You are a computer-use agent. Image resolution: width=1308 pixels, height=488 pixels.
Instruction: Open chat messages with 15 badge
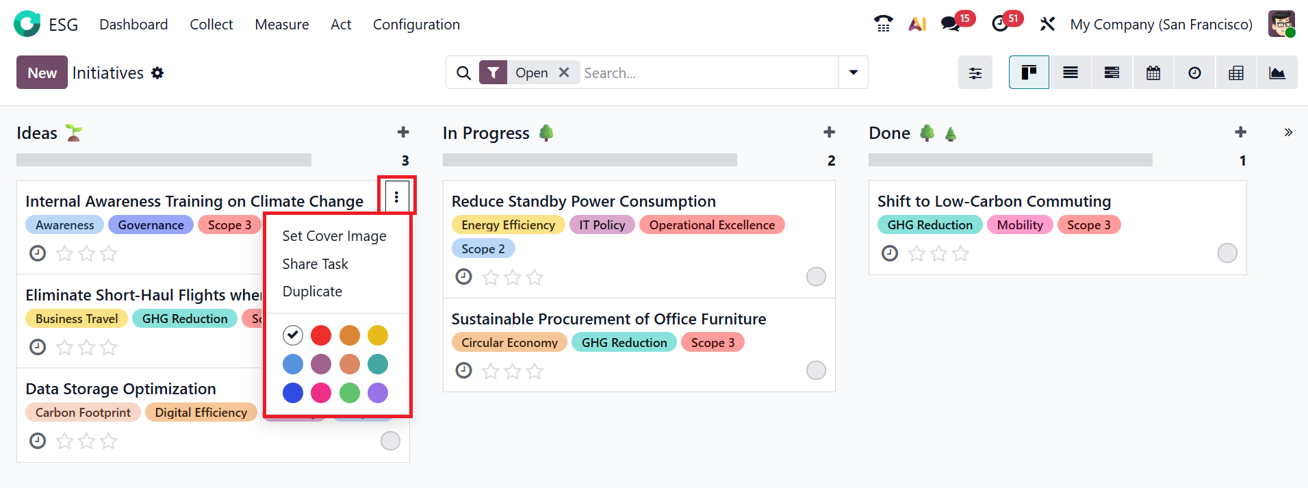950,24
